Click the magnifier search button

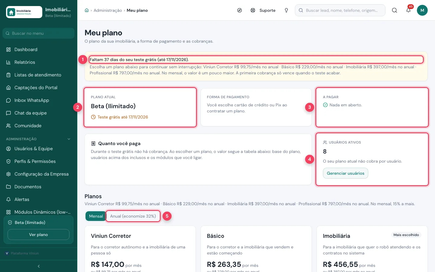[395, 10]
